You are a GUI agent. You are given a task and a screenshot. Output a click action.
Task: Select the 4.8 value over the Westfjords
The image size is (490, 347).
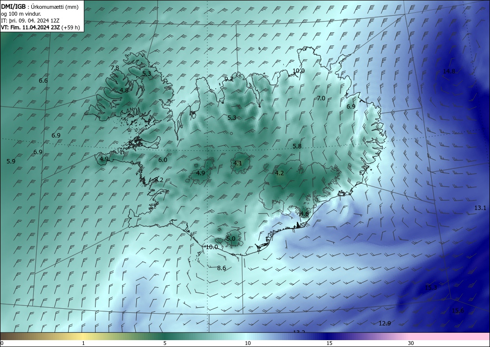point(124,91)
